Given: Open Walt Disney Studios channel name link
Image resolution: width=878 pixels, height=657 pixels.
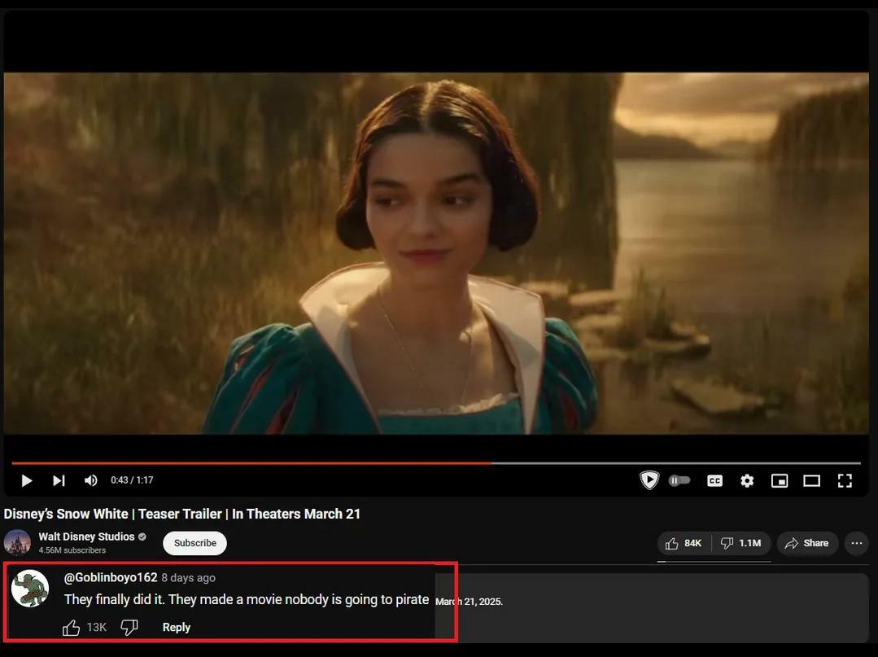Looking at the screenshot, I should [86, 537].
